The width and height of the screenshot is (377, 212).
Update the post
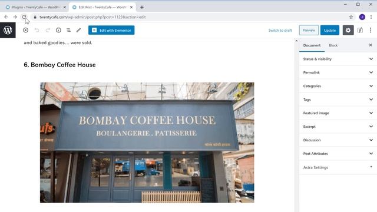[x=330, y=30]
